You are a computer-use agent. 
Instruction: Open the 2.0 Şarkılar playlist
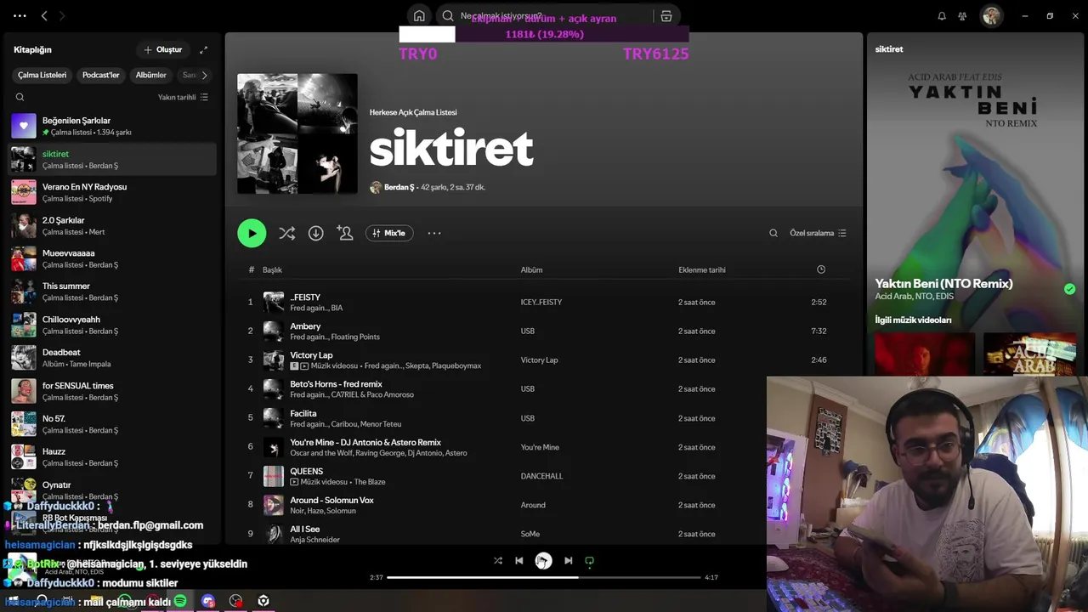(x=112, y=225)
